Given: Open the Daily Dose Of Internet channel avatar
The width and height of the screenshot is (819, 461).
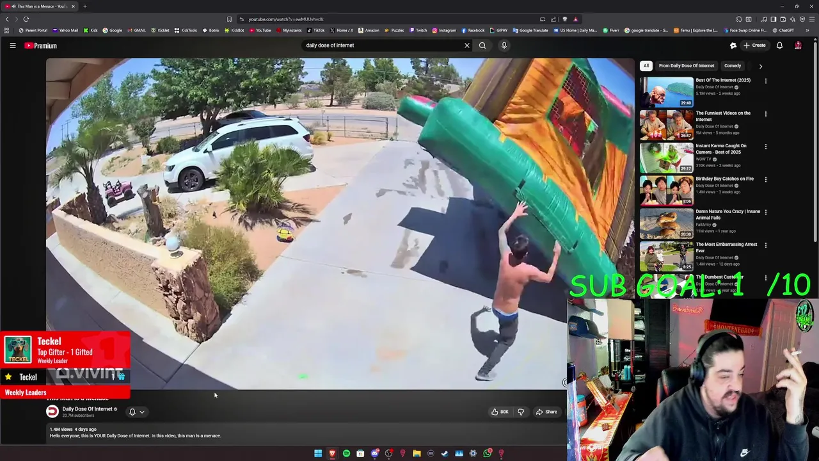Looking at the screenshot, I should click(x=52, y=412).
